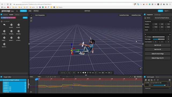Click the back arrow in Assets folder
Image resolution: width=172 pixels, height=97 pixels.
click(x=4, y=25)
